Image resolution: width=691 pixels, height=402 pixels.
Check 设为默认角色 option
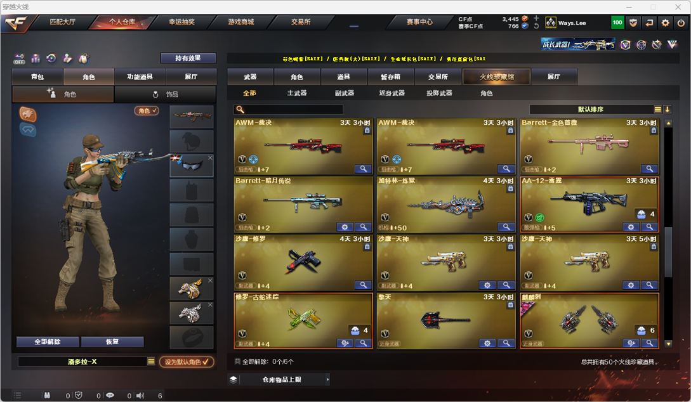tap(187, 361)
